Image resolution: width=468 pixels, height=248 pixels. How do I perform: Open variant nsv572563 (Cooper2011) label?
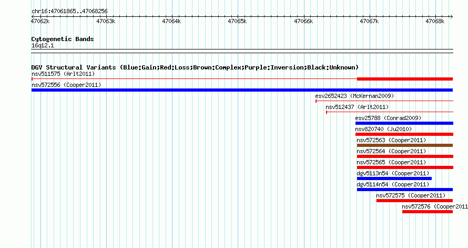coord(391,141)
